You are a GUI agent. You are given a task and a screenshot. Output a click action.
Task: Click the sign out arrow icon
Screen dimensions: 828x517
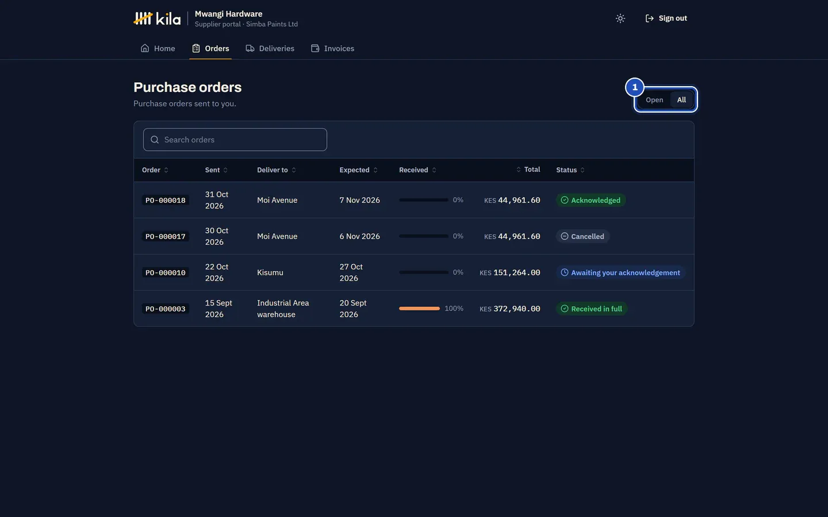pos(650,18)
